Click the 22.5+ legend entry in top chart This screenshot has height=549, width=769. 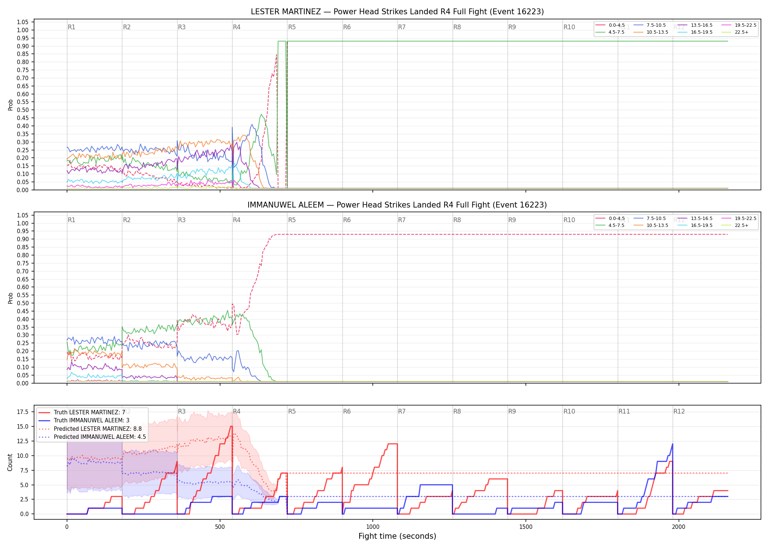[x=735, y=32]
